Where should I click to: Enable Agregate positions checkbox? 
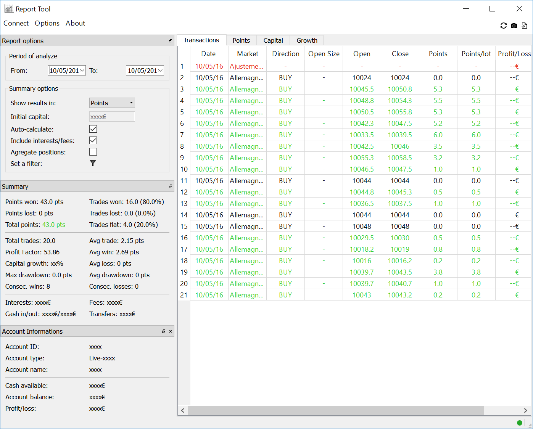(93, 152)
